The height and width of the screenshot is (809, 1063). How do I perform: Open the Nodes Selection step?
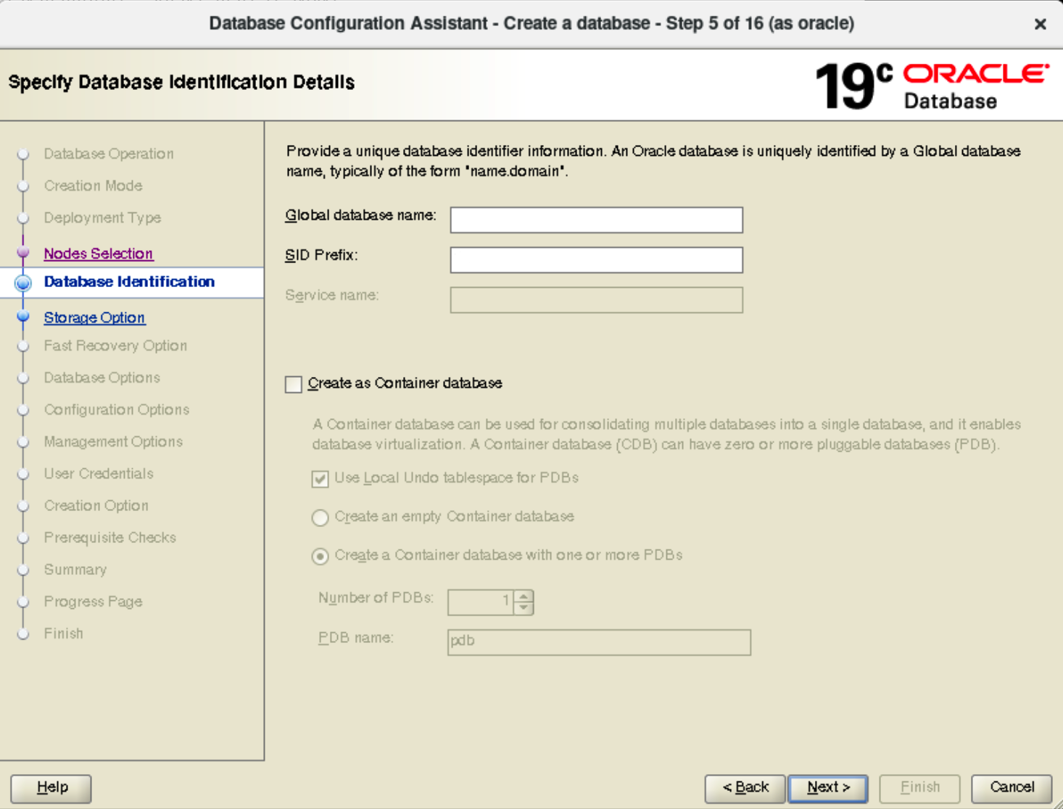point(99,254)
